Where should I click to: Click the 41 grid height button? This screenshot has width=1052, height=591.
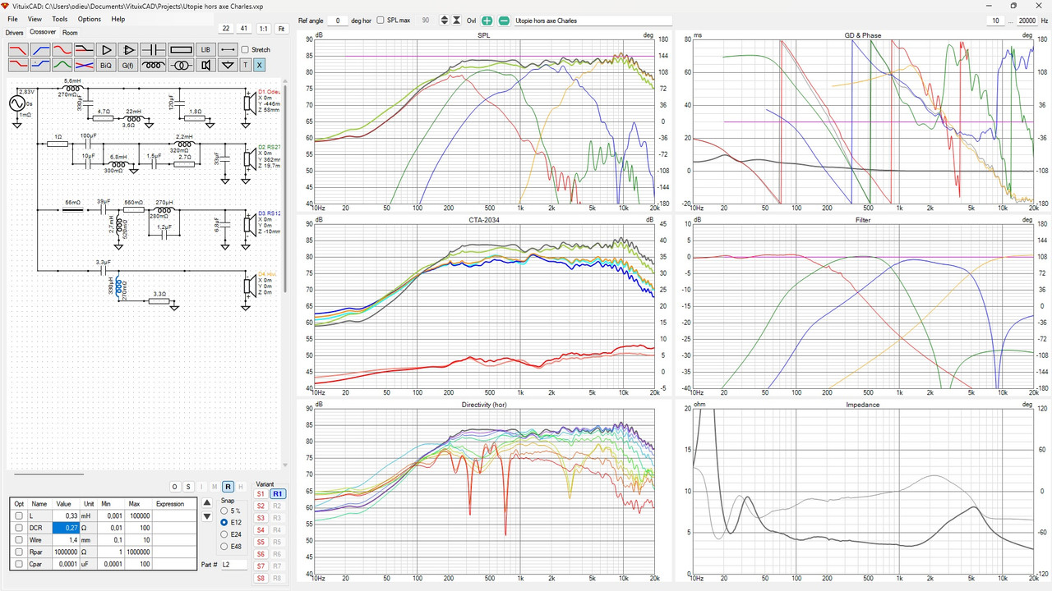point(244,29)
